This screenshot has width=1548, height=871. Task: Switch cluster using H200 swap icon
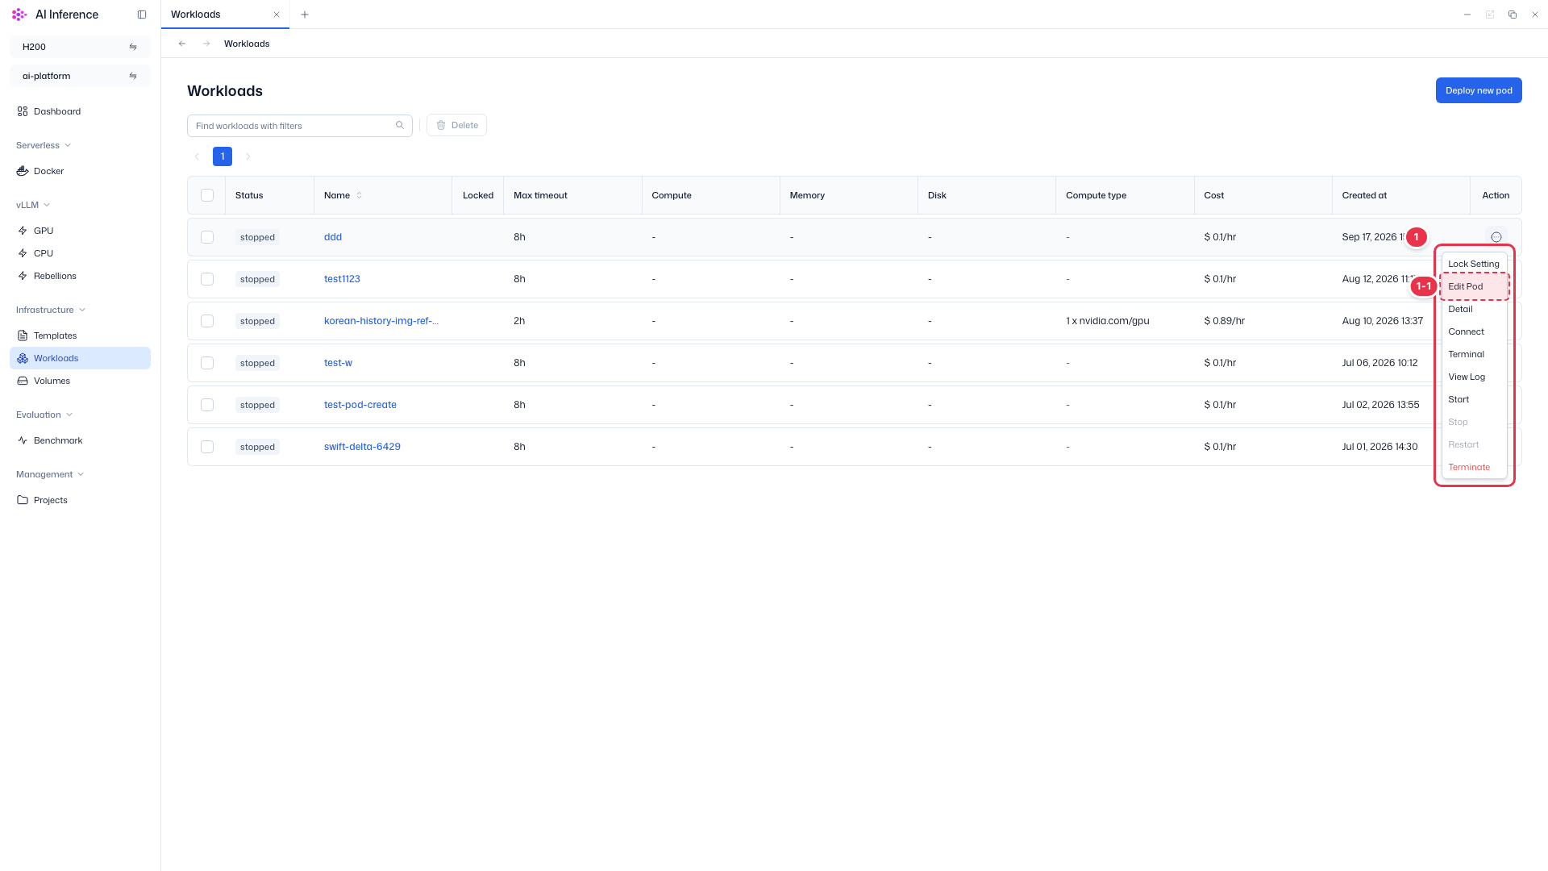tap(133, 47)
